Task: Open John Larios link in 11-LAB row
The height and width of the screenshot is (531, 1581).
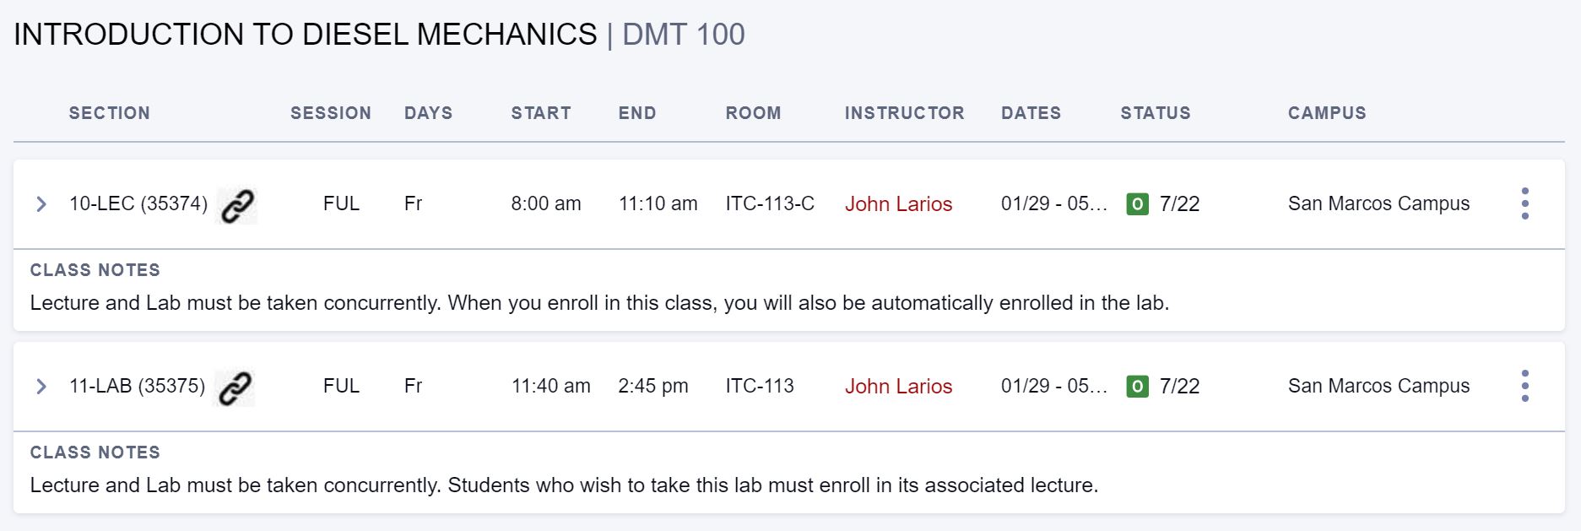Action: pyautogui.click(x=898, y=386)
